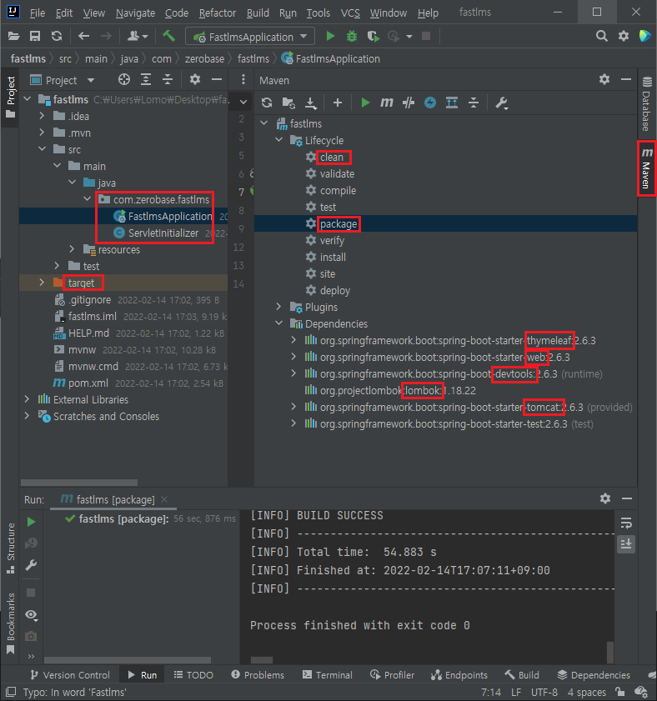Viewport: 657px width, 701px height.
Task: Click LF line separator in status bar
Action: (516, 692)
